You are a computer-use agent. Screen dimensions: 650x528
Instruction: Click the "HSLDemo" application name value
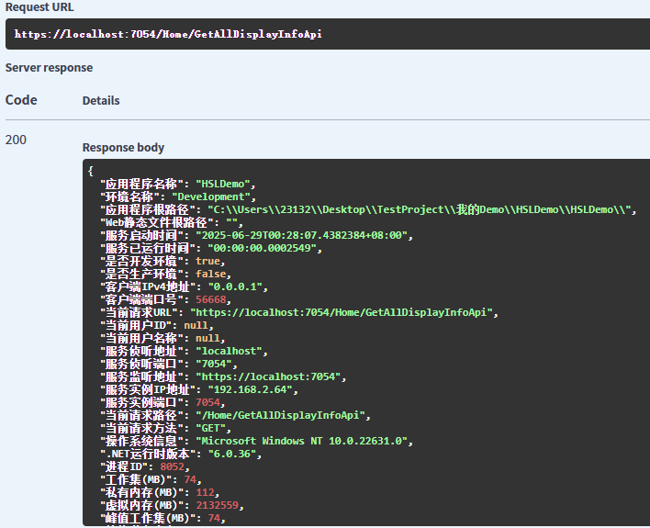coord(223,184)
